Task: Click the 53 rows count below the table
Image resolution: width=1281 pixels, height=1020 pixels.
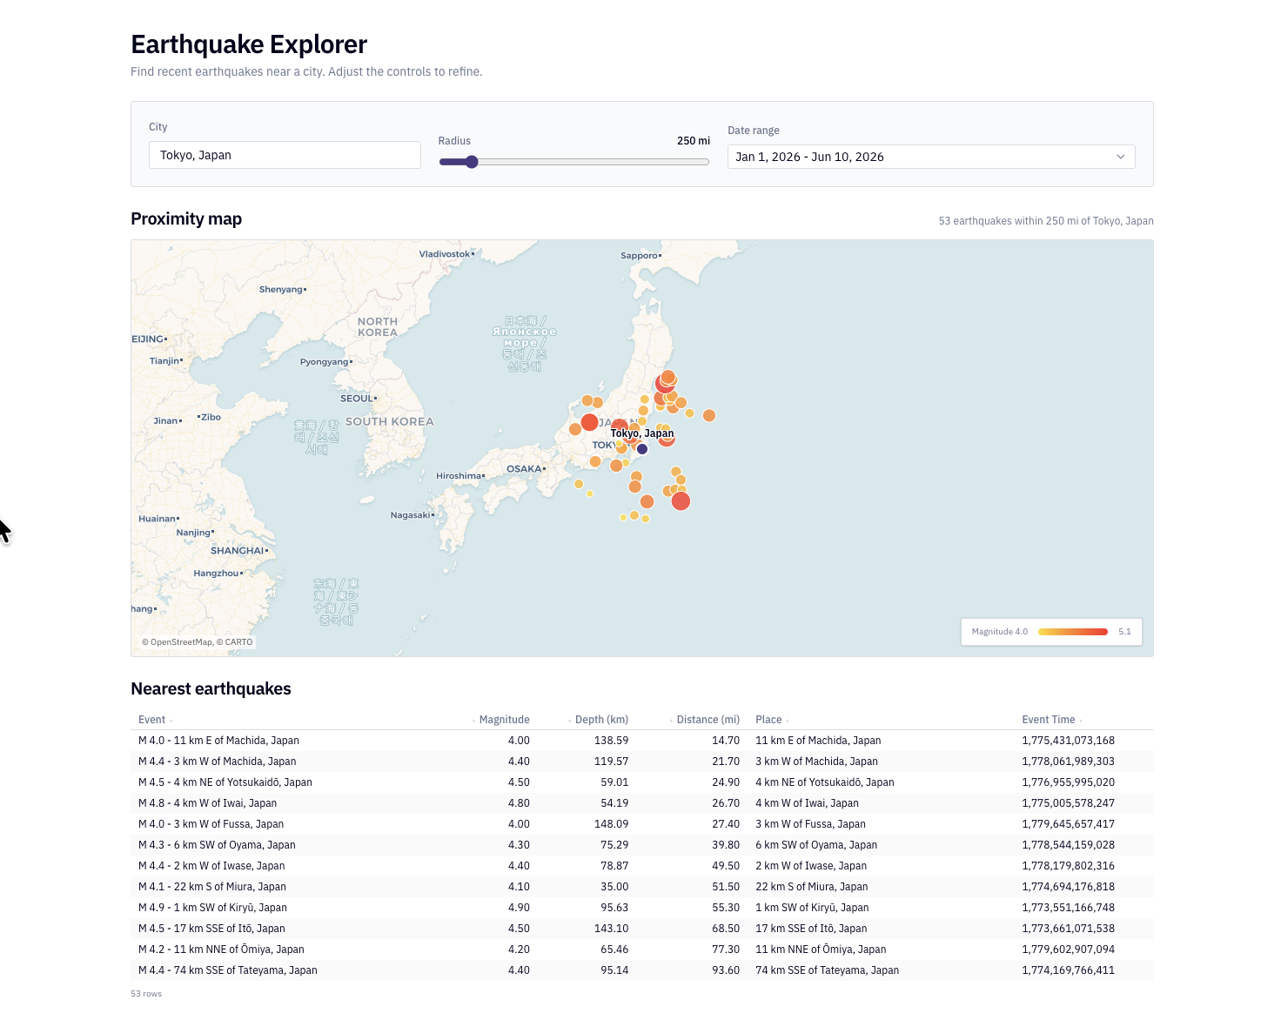Action: tap(146, 994)
